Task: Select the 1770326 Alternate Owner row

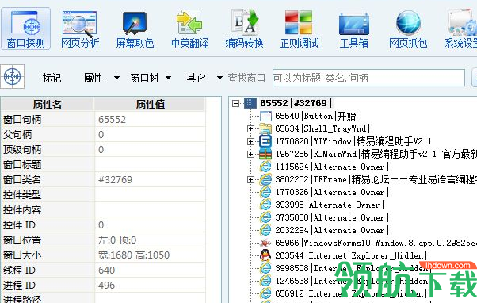Action: (332, 193)
